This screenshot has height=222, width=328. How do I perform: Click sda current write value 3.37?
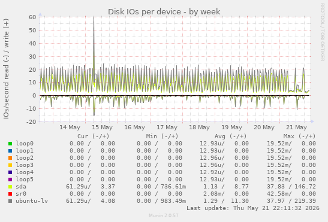coord(108,187)
